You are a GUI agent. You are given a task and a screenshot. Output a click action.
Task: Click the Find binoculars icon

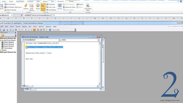tap(16, 30)
